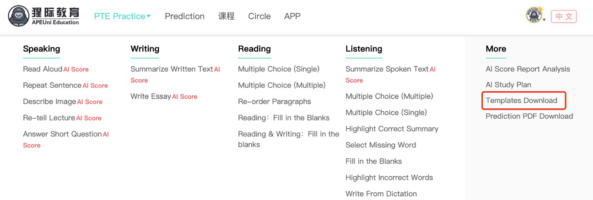
Task: Open Prediction PDF Download link
Action: [529, 116]
